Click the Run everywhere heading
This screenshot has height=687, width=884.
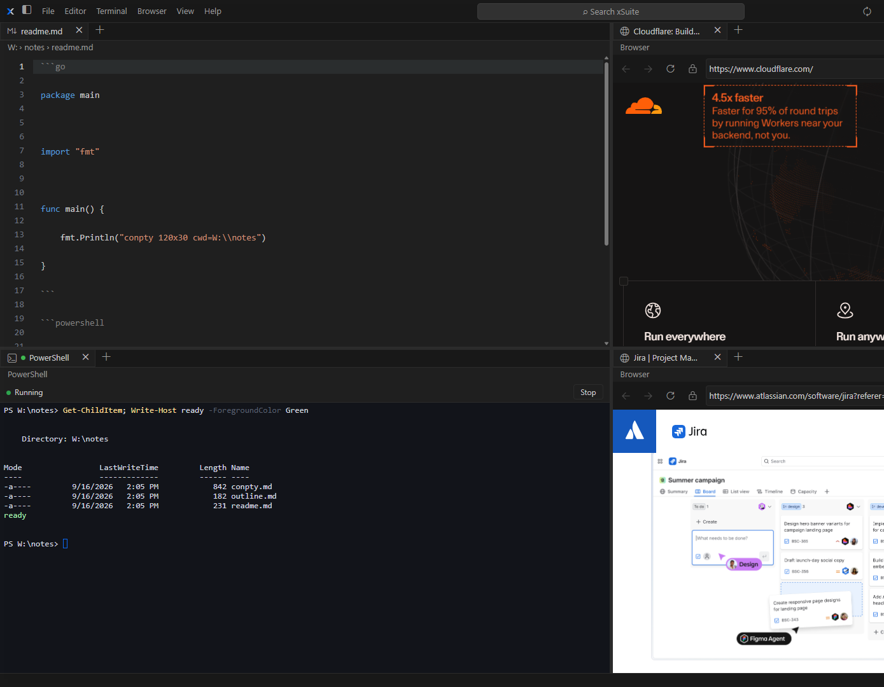tap(685, 337)
